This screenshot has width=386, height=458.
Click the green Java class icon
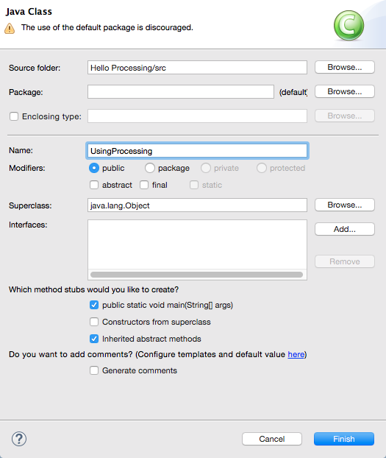coord(349,26)
